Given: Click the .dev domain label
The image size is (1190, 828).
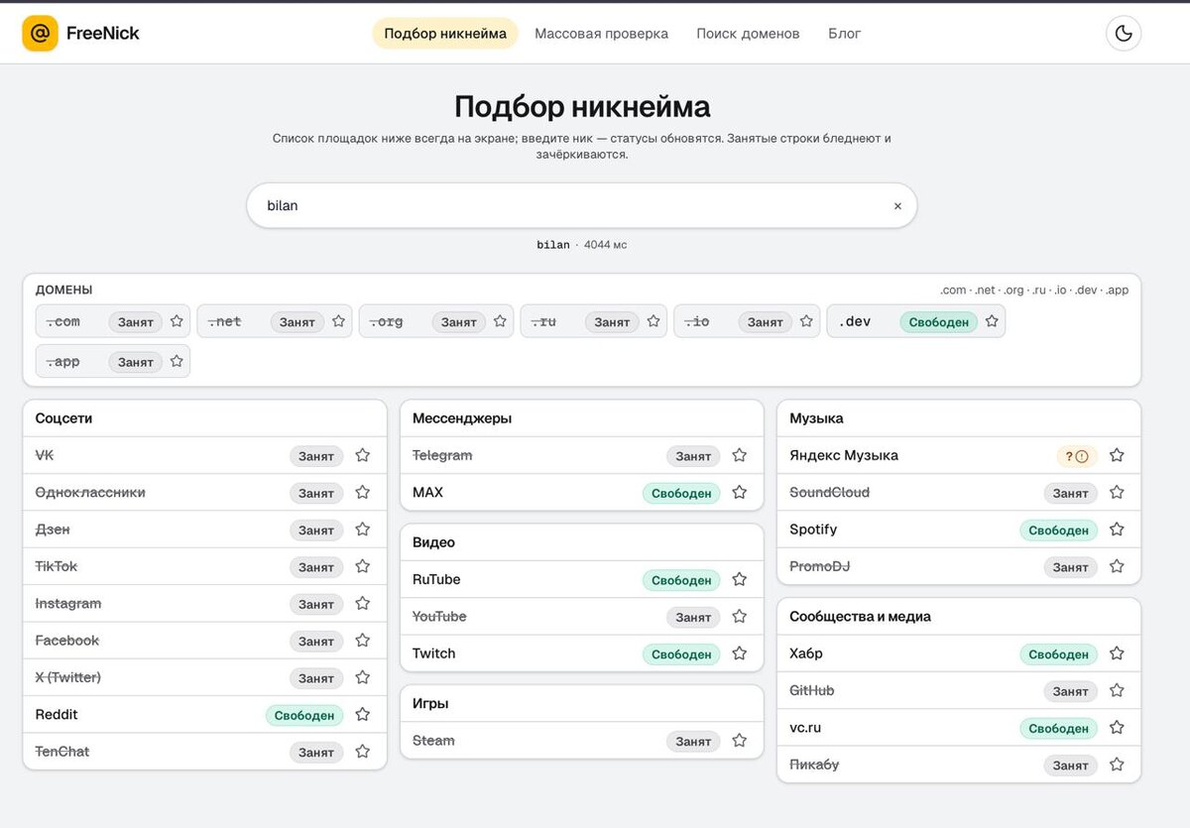Looking at the screenshot, I should coord(855,322).
